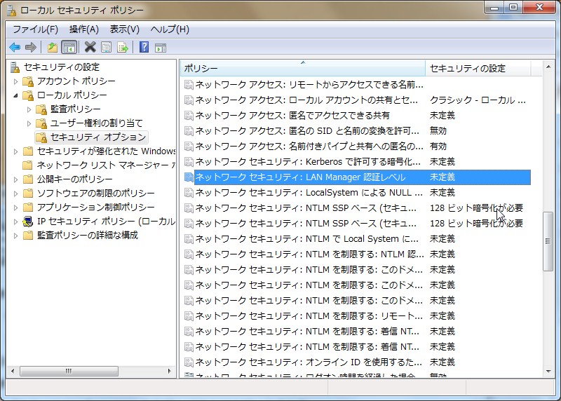Expand the 公開キーのポリシー node

coord(15,179)
